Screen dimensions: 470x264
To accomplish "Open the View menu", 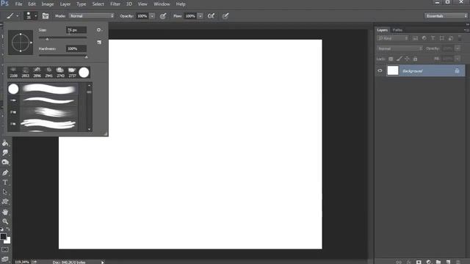I will [x=142, y=4].
